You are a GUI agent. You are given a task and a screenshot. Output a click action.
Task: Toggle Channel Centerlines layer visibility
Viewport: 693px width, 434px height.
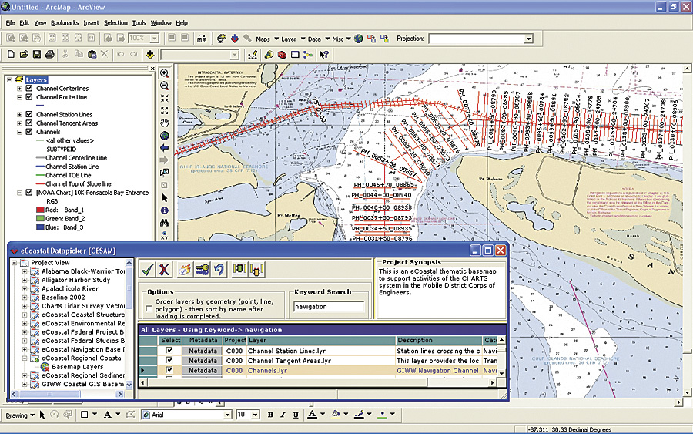click(x=29, y=88)
